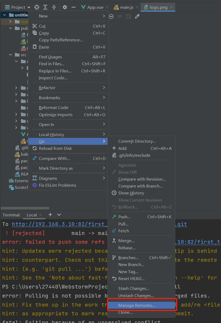Click the Collapse All icon in Project toolbar
The height and width of the screenshot is (323, 221).
pos(54,7)
